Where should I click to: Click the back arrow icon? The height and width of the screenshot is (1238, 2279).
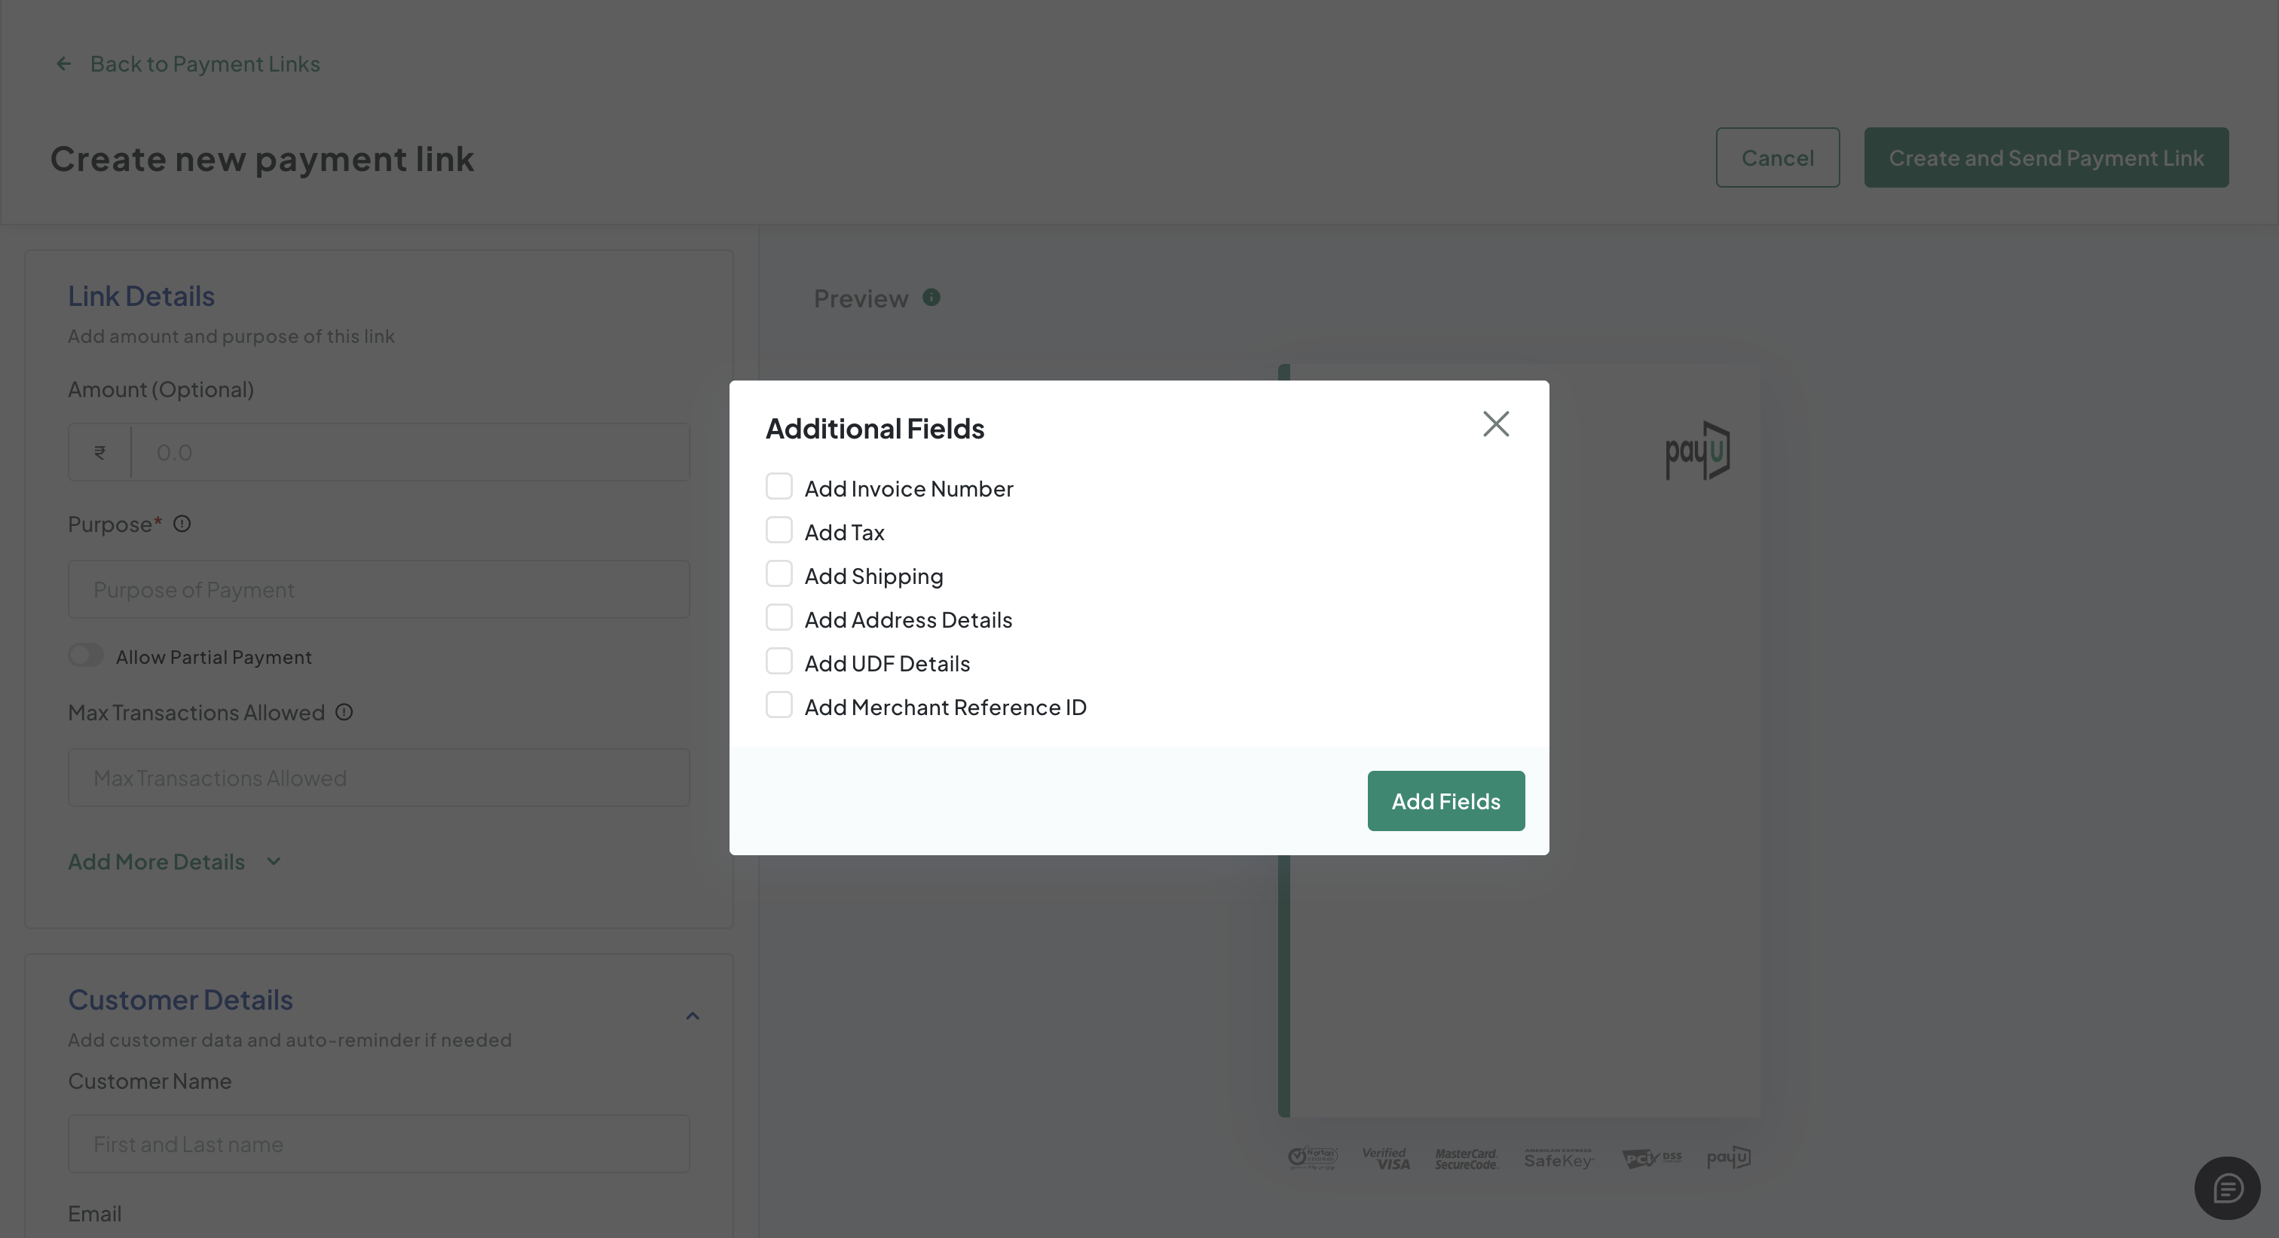tap(64, 63)
